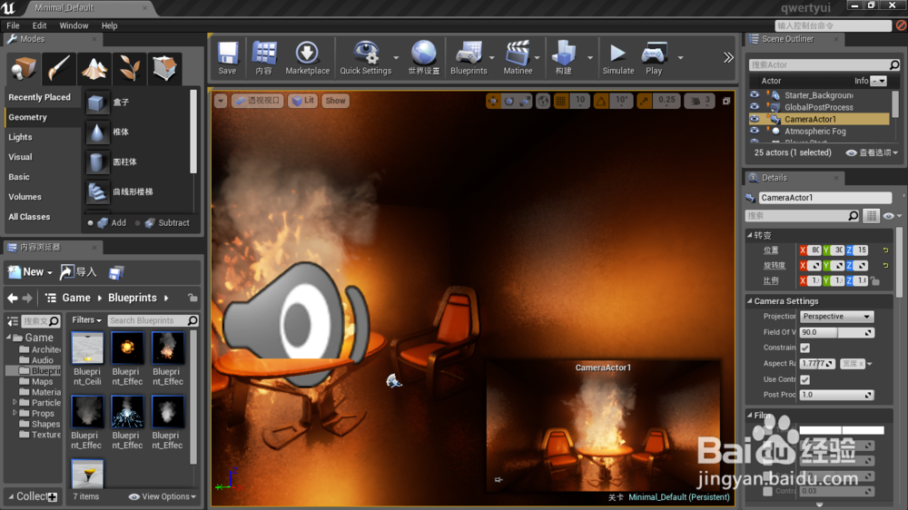The height and width of the screenshot is (510, 908).
Task: Open the Filters dropdown
Action: (87, 320)
